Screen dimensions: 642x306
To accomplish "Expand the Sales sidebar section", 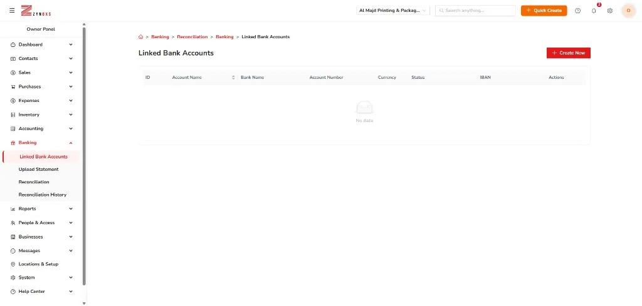I will coord(41,73).
